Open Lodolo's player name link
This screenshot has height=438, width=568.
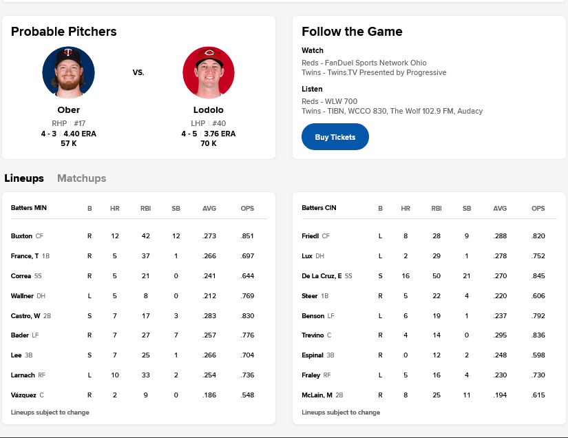click(x=209, y=110)
